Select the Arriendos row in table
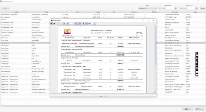 pos(25,20)
